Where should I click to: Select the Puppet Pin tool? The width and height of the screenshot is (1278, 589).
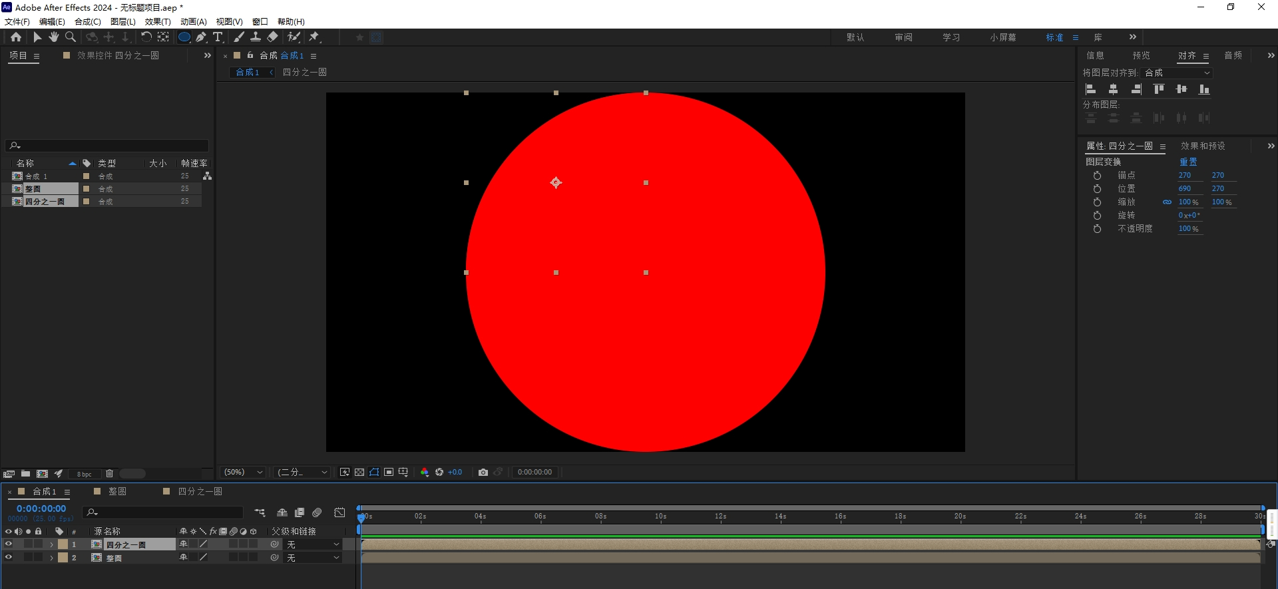point(314,37)
